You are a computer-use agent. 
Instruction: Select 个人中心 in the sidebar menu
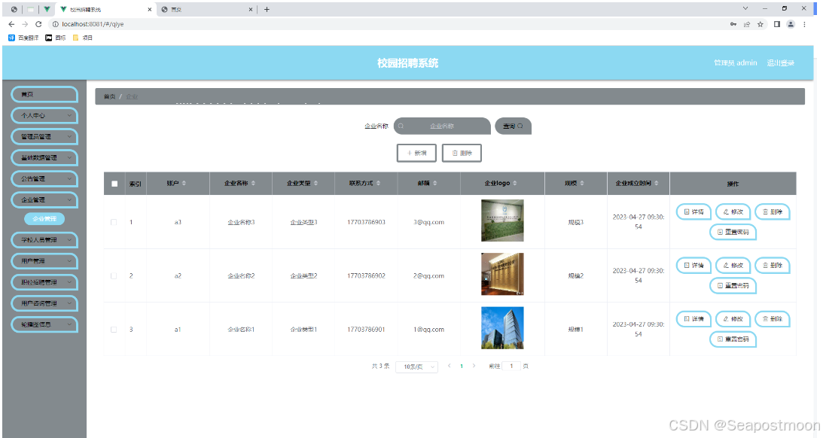pyautogui.click(x=44, y=115)
